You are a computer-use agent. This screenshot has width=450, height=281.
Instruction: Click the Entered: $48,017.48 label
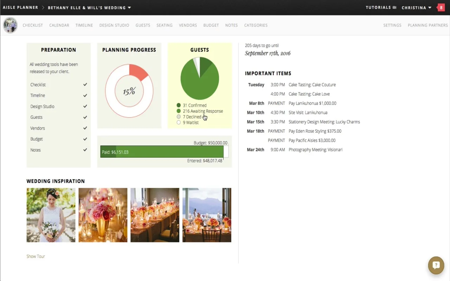205,161
